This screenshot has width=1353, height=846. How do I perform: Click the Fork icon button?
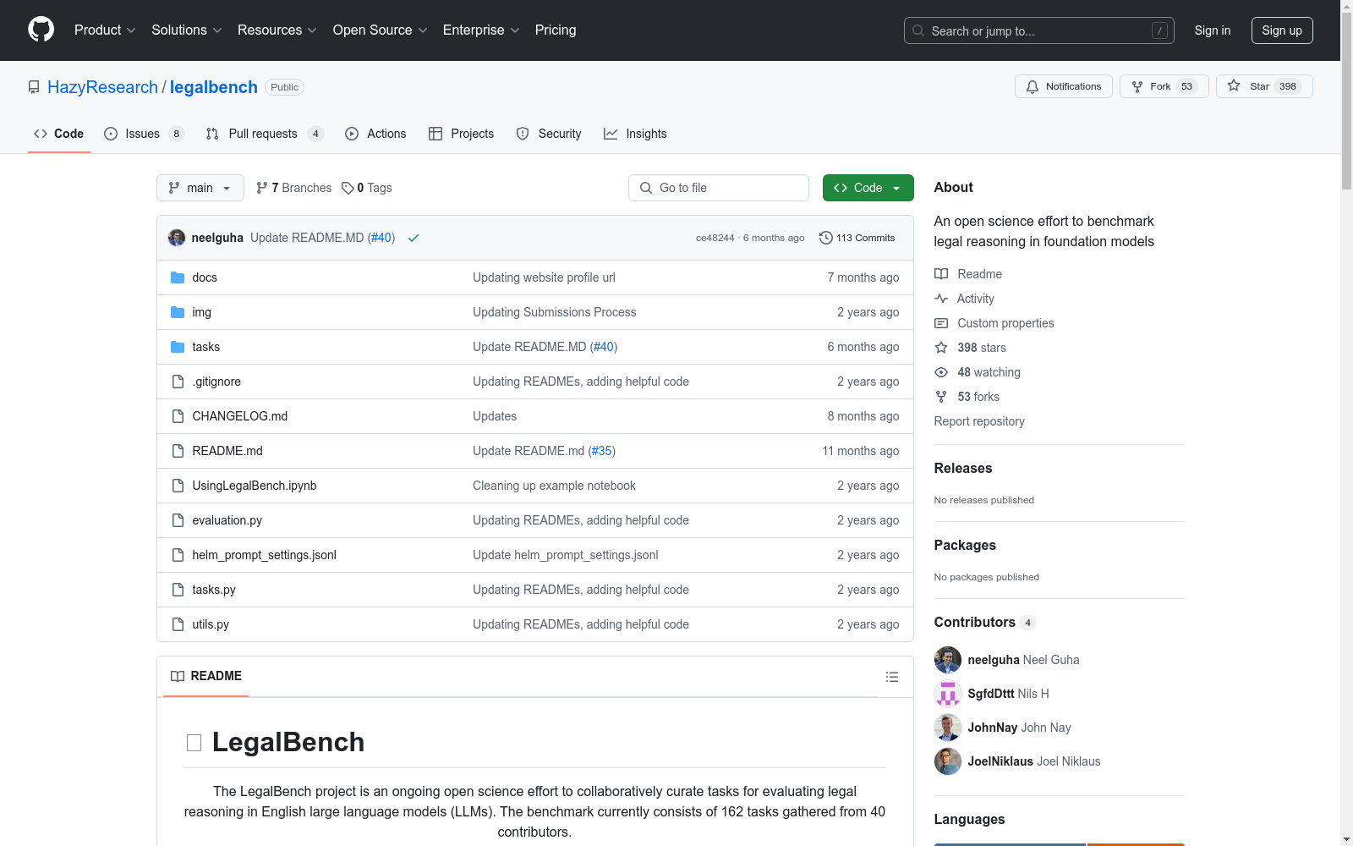pyautogui.click(x=1137, y=86)
